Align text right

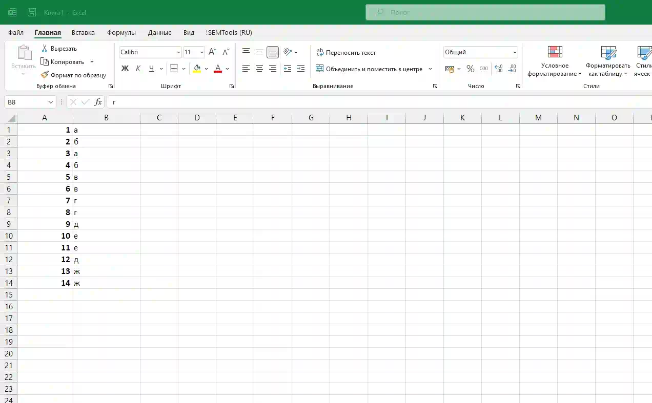273,69
